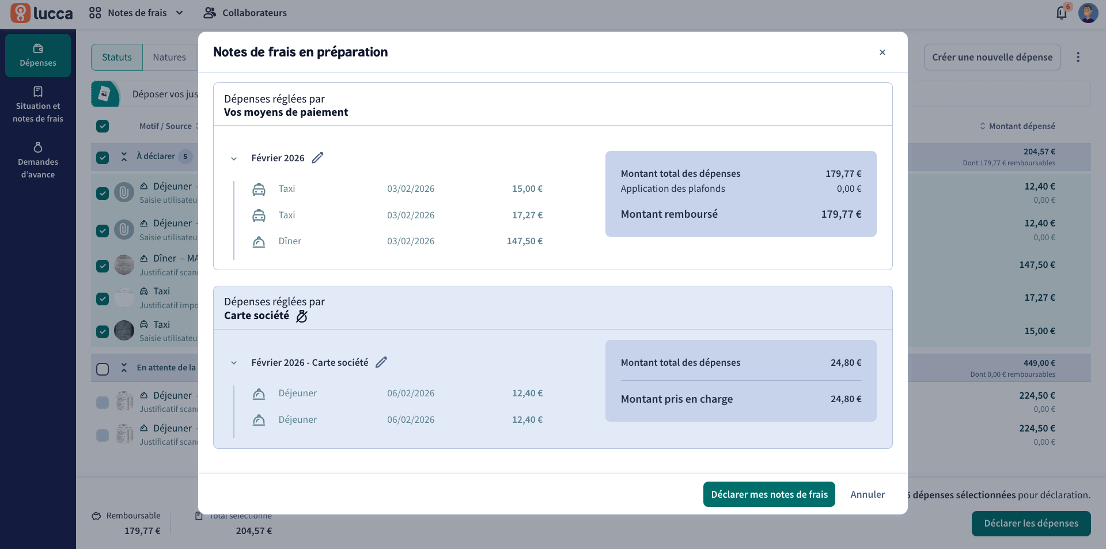
Task: Click the receipt deposit icon
Action: 105,94
